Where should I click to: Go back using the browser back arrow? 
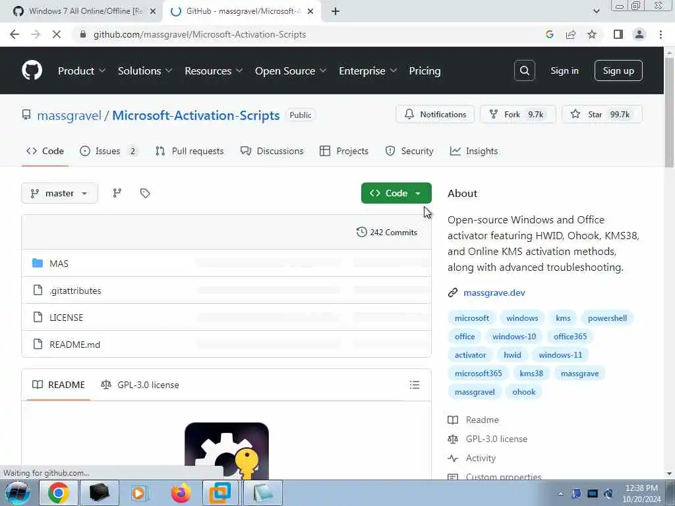coord(15,34)
